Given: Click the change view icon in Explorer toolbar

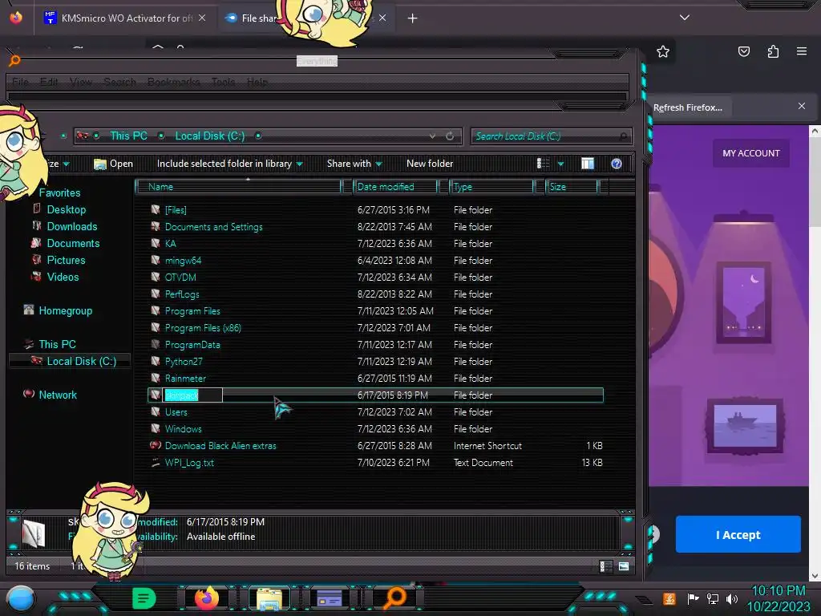Looking at the screenshot, I should point(543,164).
